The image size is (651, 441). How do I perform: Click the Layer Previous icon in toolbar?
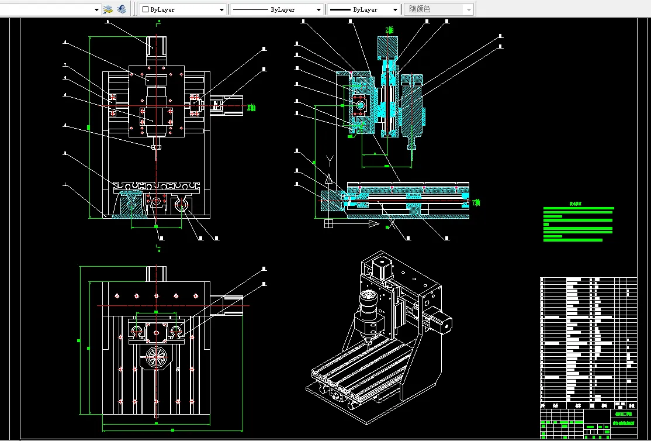pyautogui.click(x=122, y=9)
